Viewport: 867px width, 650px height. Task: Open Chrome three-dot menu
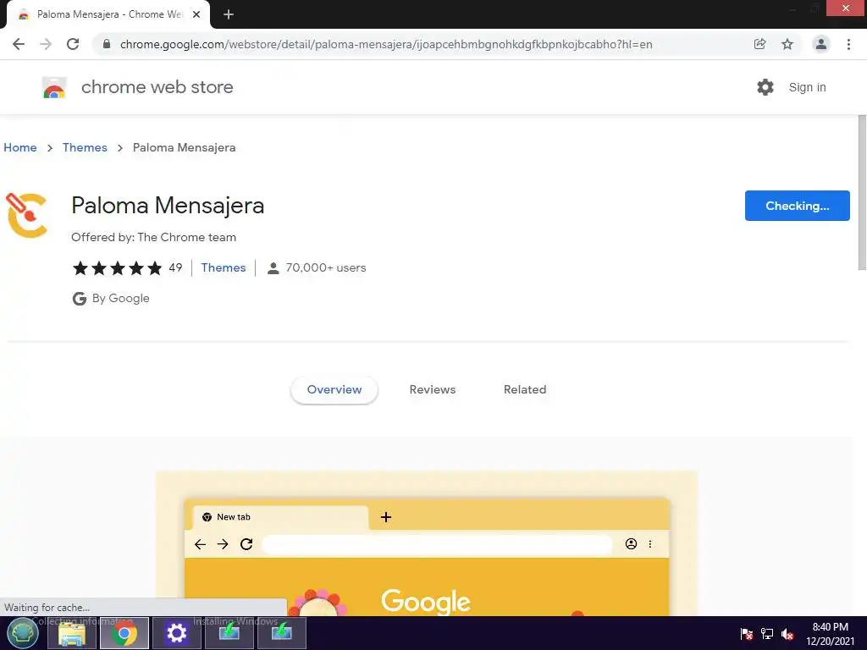(848, 44)
